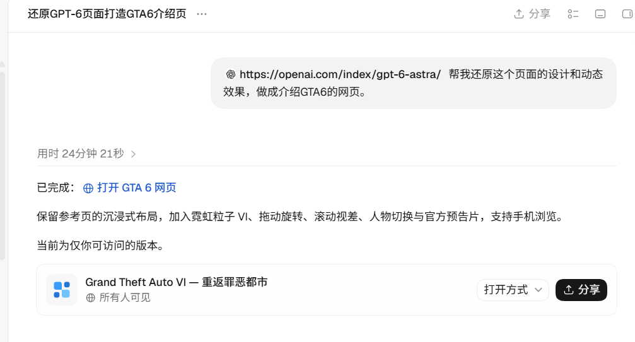Viewport: 635px width, 342px height.
Task: Open the 打开方式 dropdown
Action: point(513,290)
